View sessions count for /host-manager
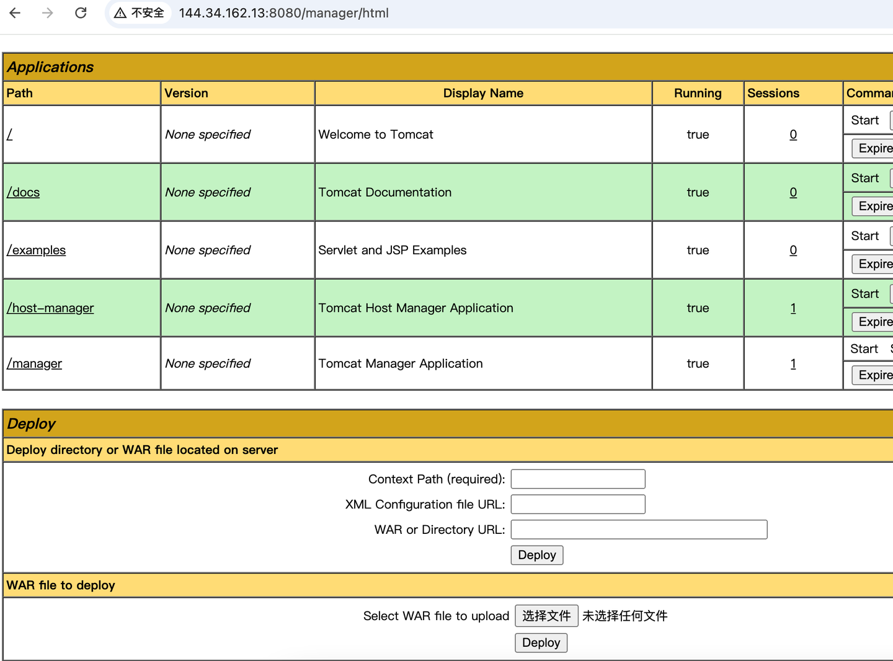 coord(793,308)
